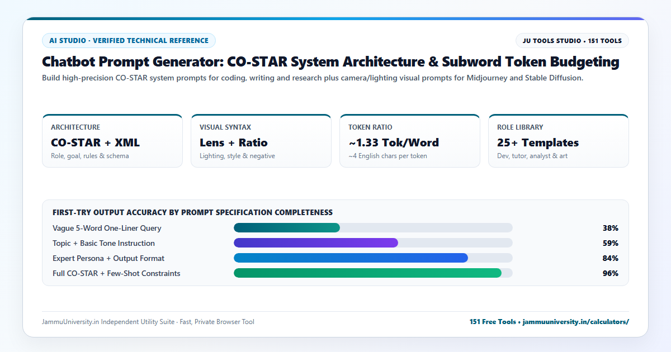Click the teal 38% progress bar
Viewport: 671px width, 352px height.
(287, 228)
